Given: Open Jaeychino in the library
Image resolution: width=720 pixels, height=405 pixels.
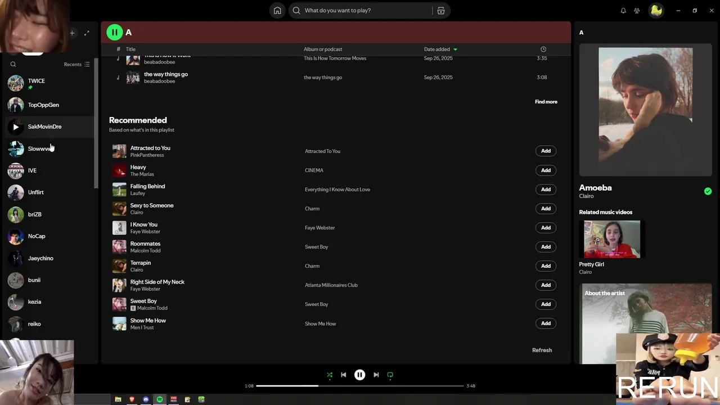Looking at the screenshot, I should (x=49, y=258).
